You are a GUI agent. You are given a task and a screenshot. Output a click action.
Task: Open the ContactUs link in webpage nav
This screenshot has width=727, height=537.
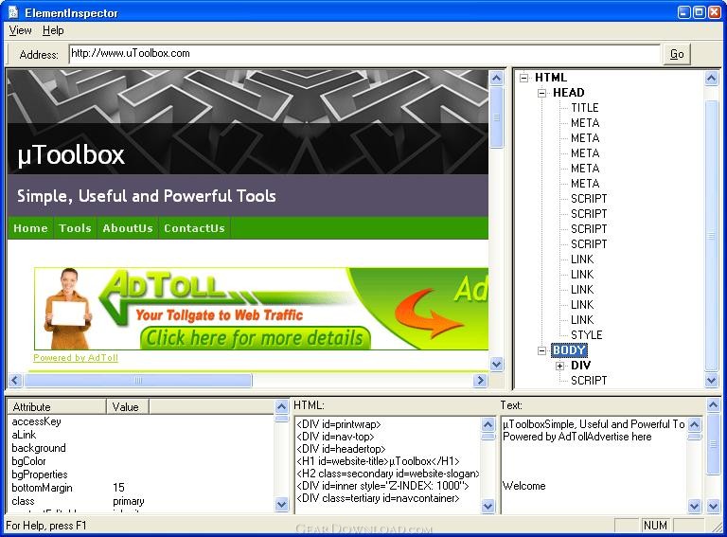[194, 228]
